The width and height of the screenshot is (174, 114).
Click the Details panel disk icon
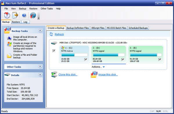[8, 75]
